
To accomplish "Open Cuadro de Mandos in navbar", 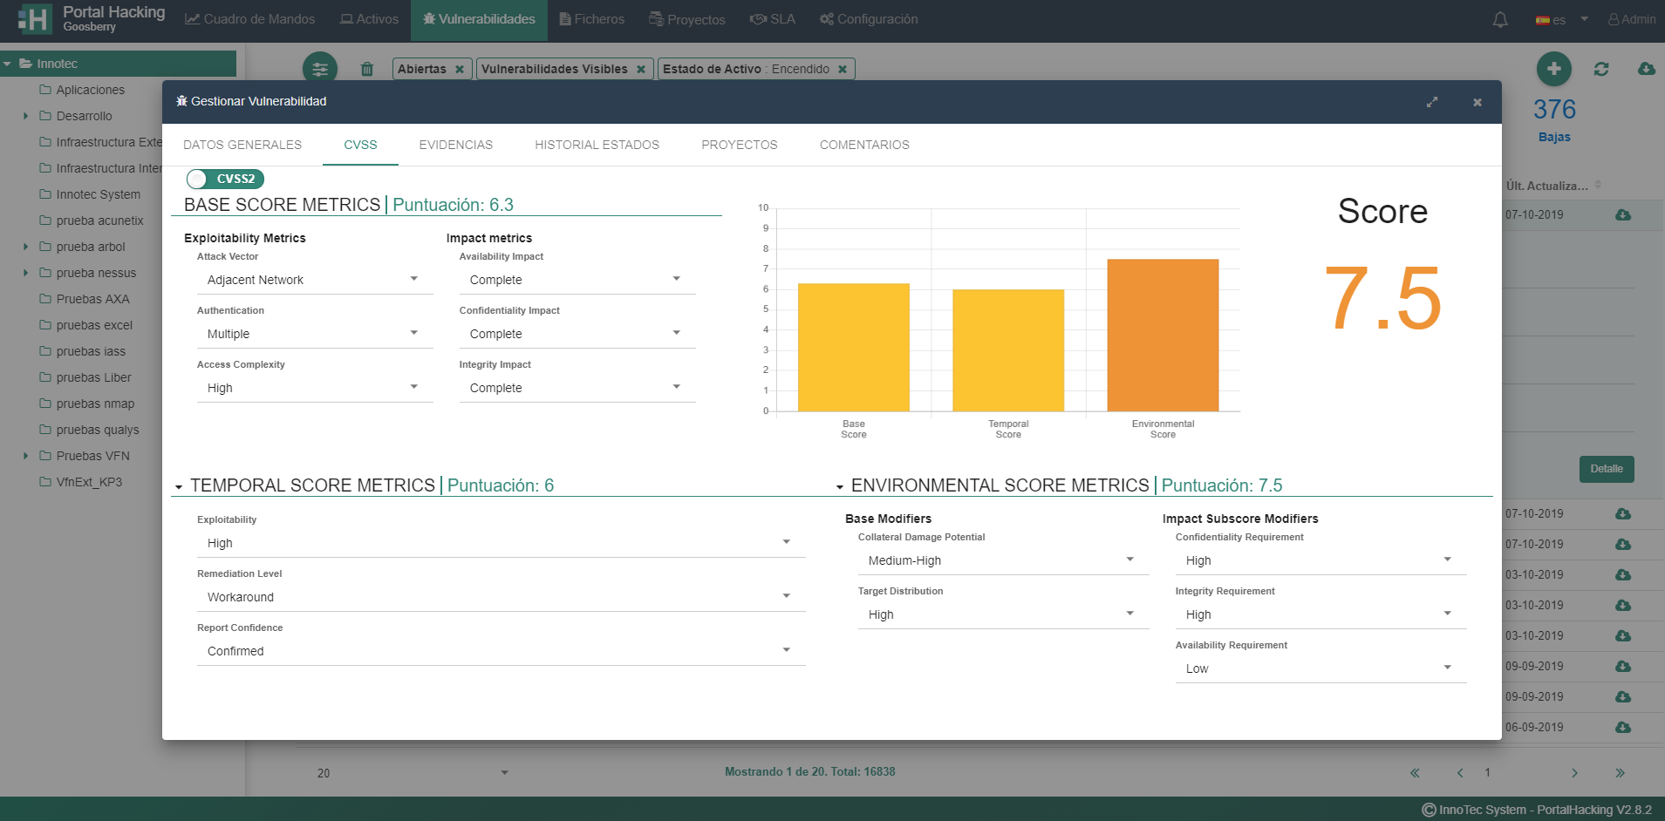I will click(250, 19).
